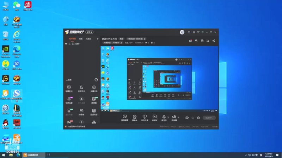
Task: Open Microsoft Edge from taskbar
Action: point(18,155)
